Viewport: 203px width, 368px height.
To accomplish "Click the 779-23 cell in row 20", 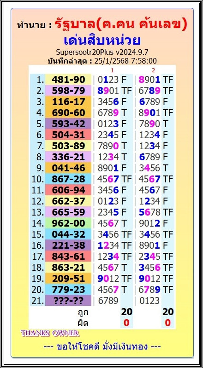I will [x=68, y=289].
